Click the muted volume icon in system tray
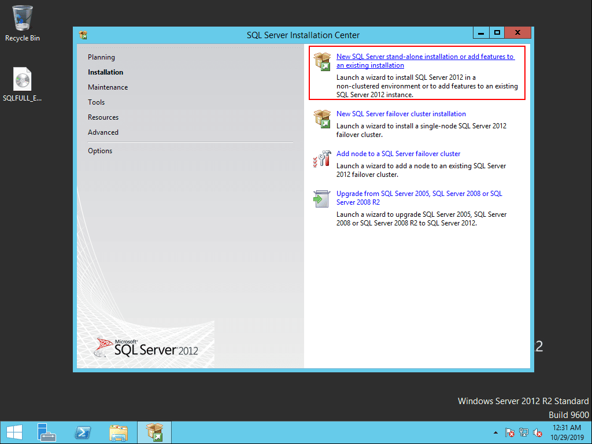Screen dimensions: 592x444 point(538,432)
